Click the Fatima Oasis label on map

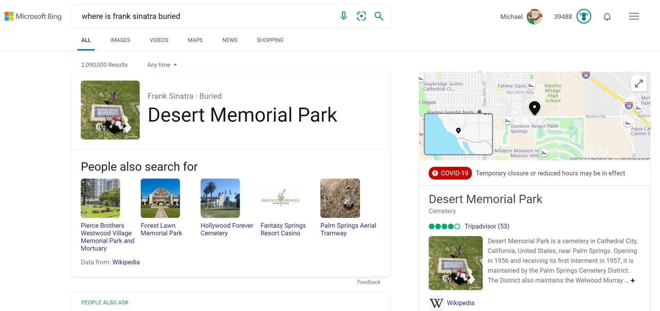tap(512, 86)
